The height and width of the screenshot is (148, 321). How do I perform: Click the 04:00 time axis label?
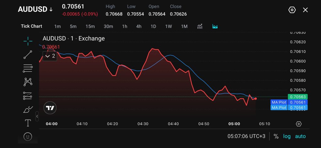pos(52,124)
